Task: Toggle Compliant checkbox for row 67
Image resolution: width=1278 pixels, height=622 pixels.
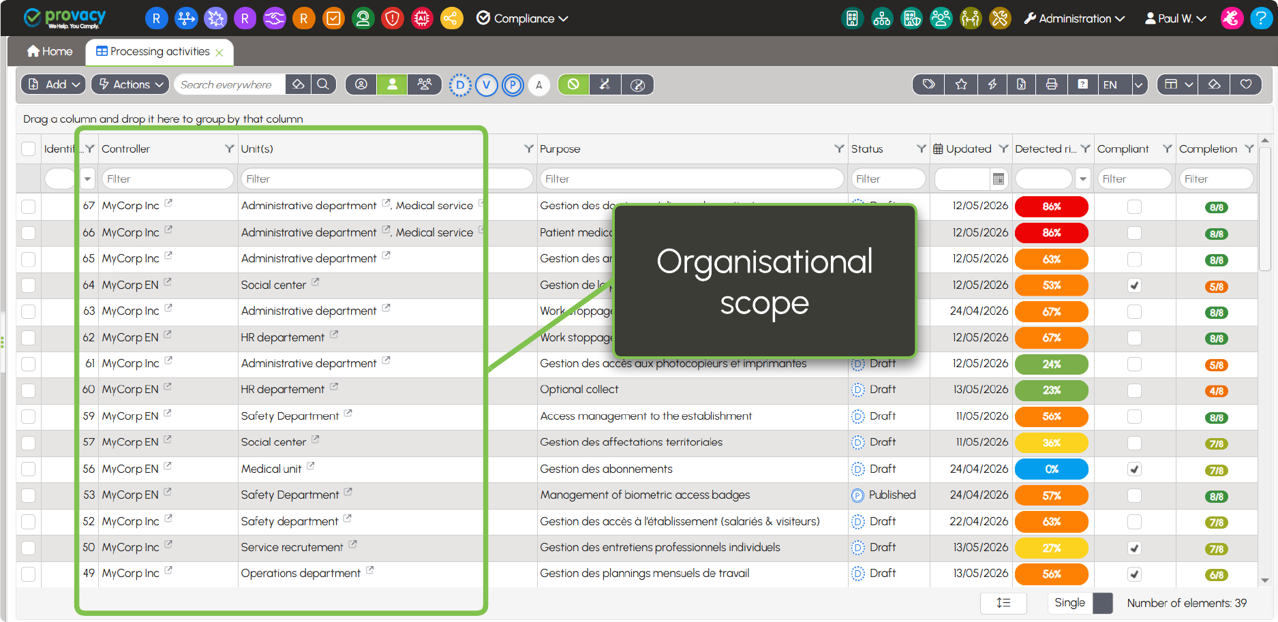Action: (x=1134, y=206)
